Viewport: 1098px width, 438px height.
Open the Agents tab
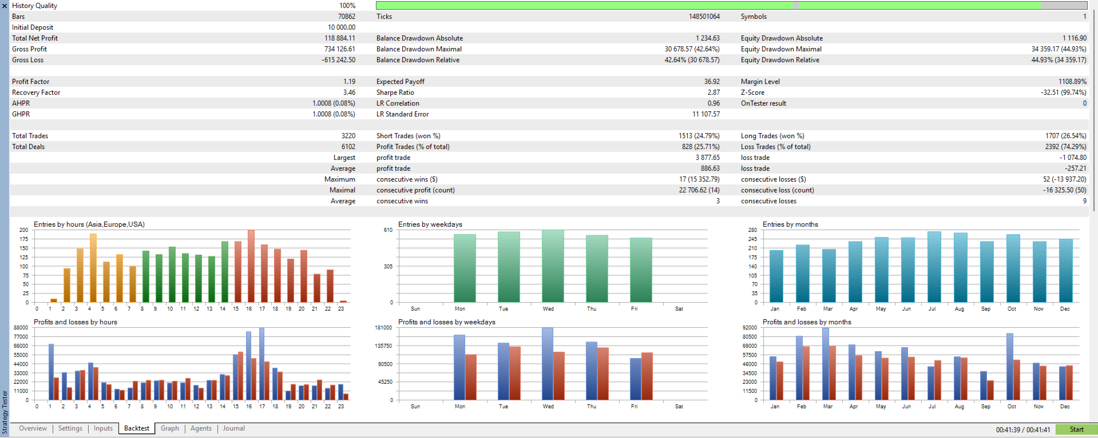click(x=201, y=428)
